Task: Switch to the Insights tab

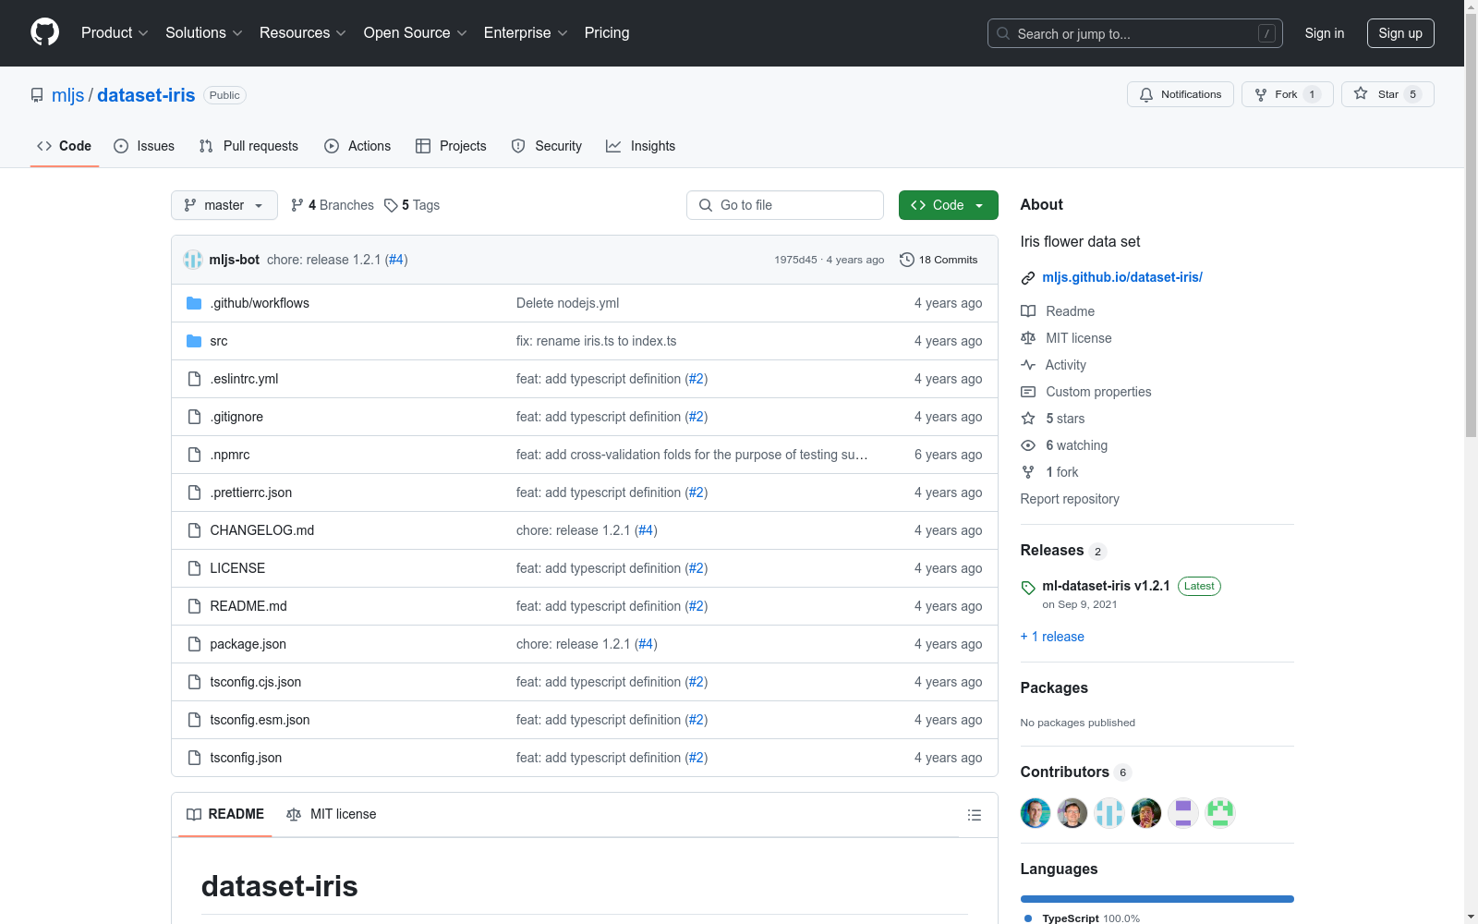Action: [640, 146]
